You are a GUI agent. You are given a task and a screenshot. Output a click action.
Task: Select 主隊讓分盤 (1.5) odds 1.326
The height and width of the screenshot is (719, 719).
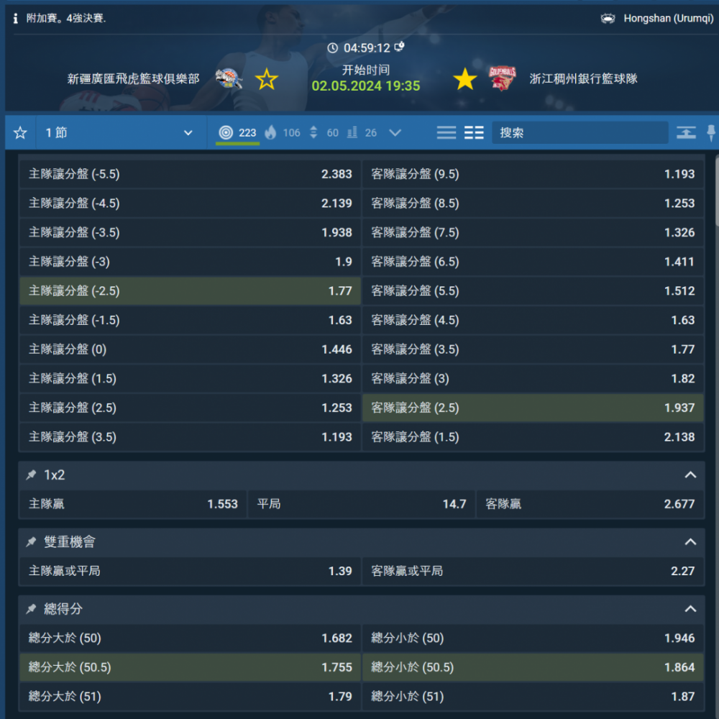191,379
